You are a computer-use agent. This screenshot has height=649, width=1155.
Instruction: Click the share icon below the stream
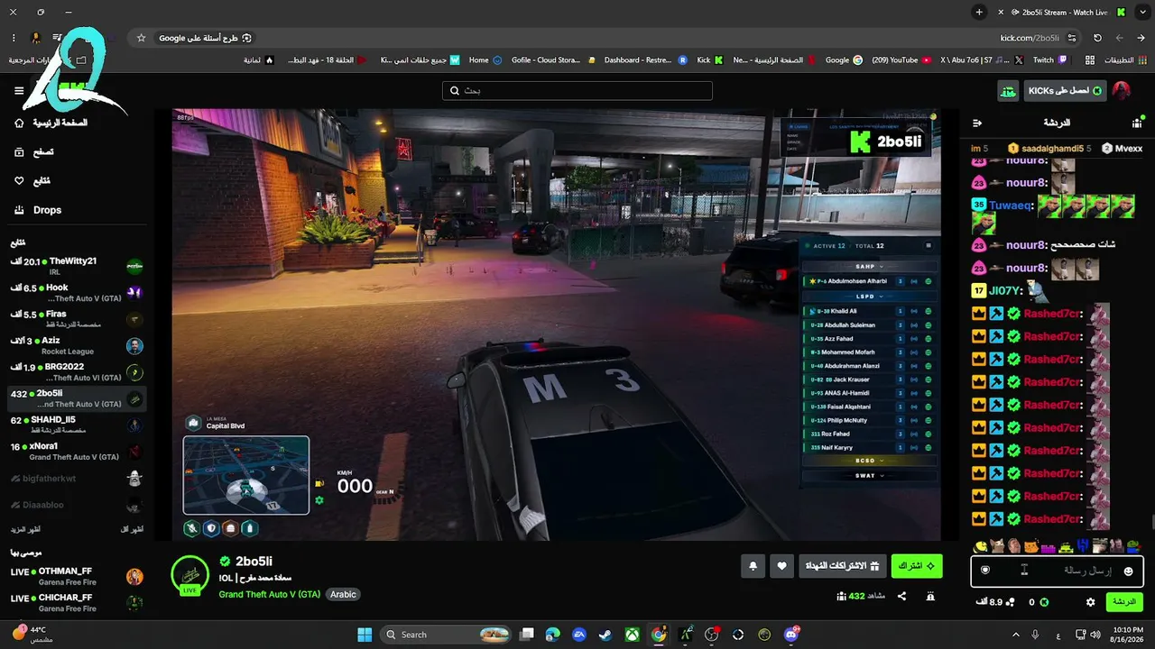coord(901,596)
